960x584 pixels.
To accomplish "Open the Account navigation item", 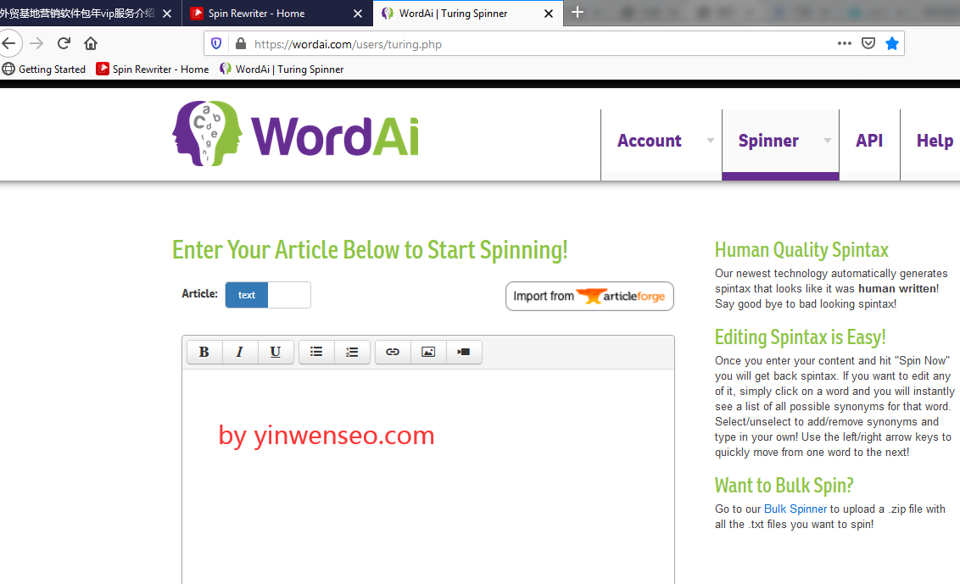I will tap(649, 141).
